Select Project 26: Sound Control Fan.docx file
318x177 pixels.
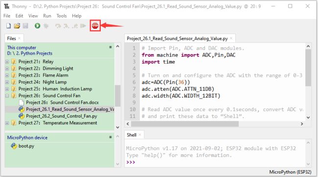(x=62, y=102)
